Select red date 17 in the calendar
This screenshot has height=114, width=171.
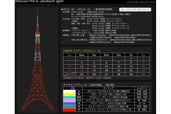pos(69,70)
